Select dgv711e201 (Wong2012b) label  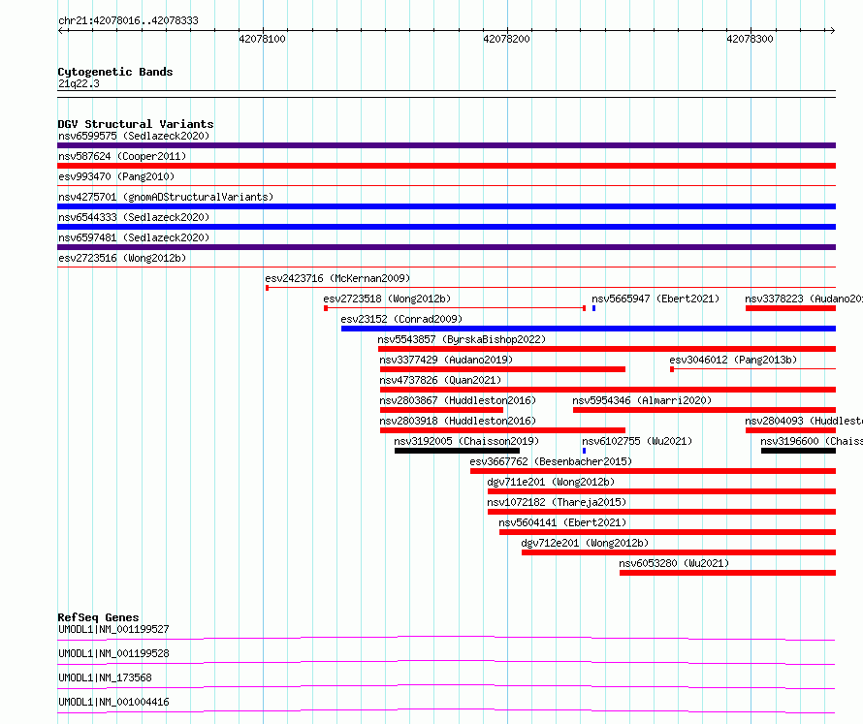551,482
